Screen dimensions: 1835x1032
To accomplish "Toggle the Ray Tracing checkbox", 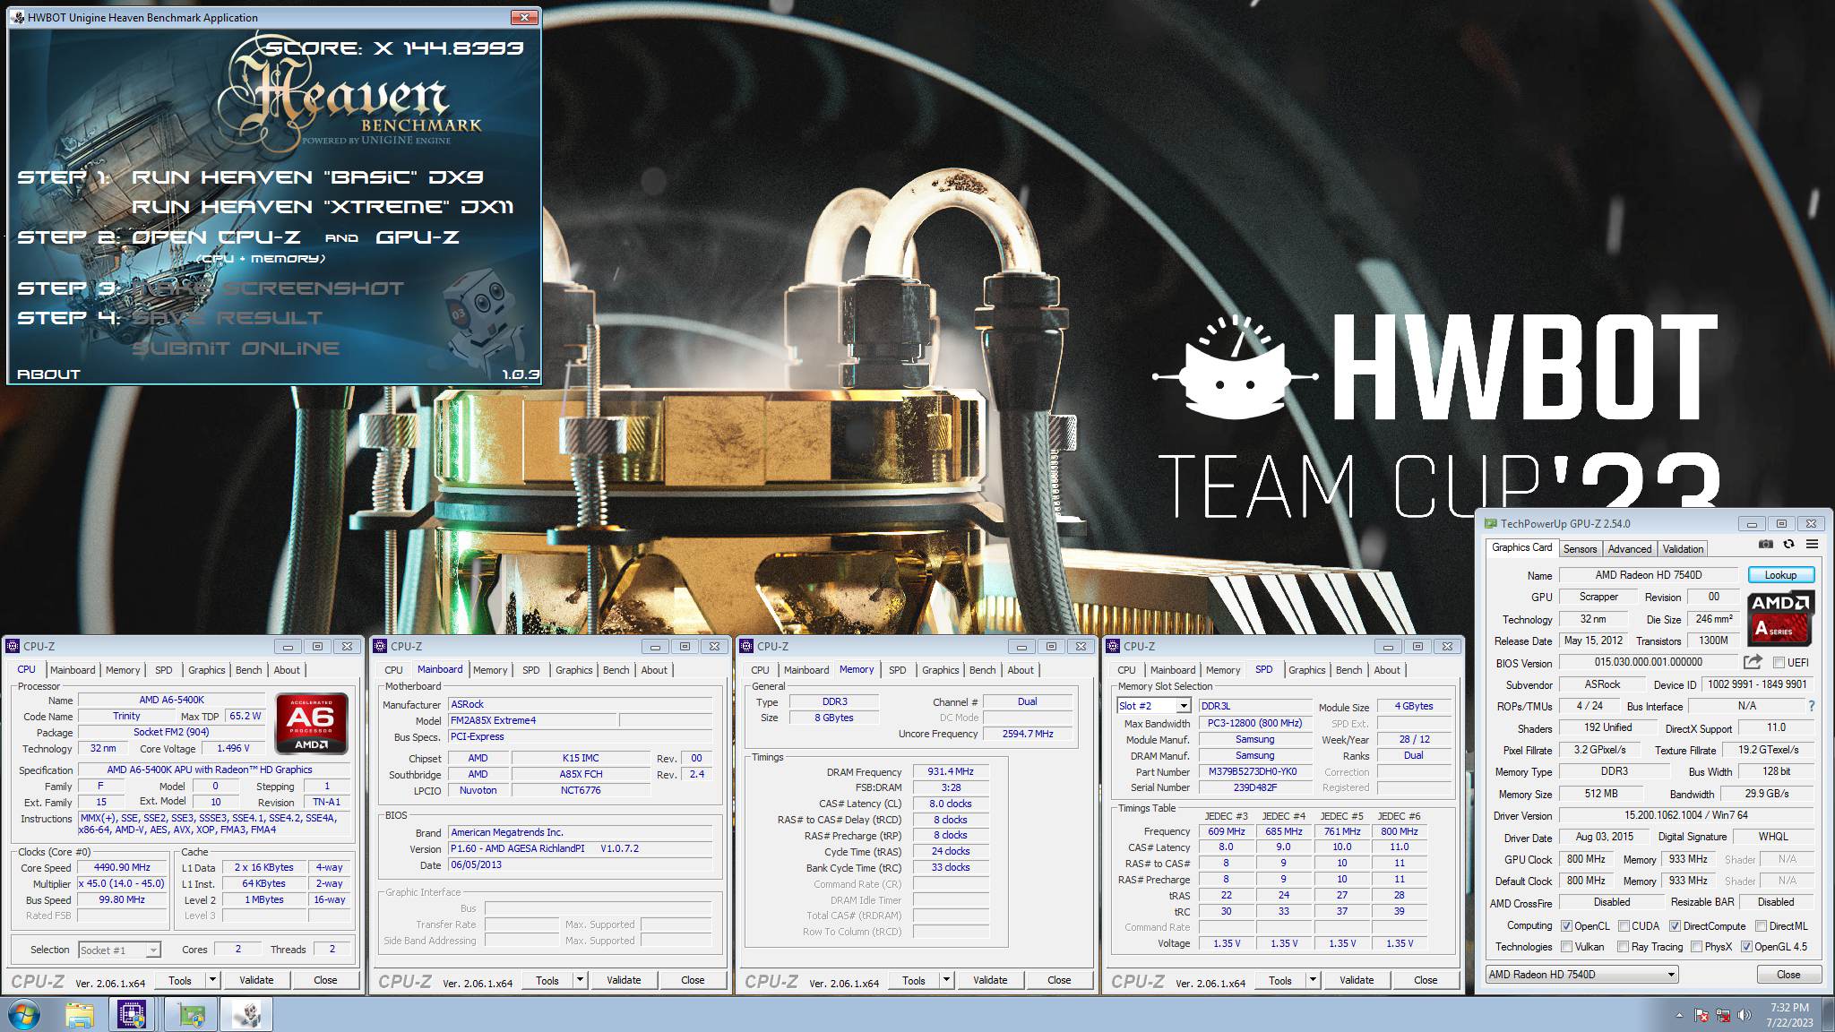I will (x=1624, y=947).
